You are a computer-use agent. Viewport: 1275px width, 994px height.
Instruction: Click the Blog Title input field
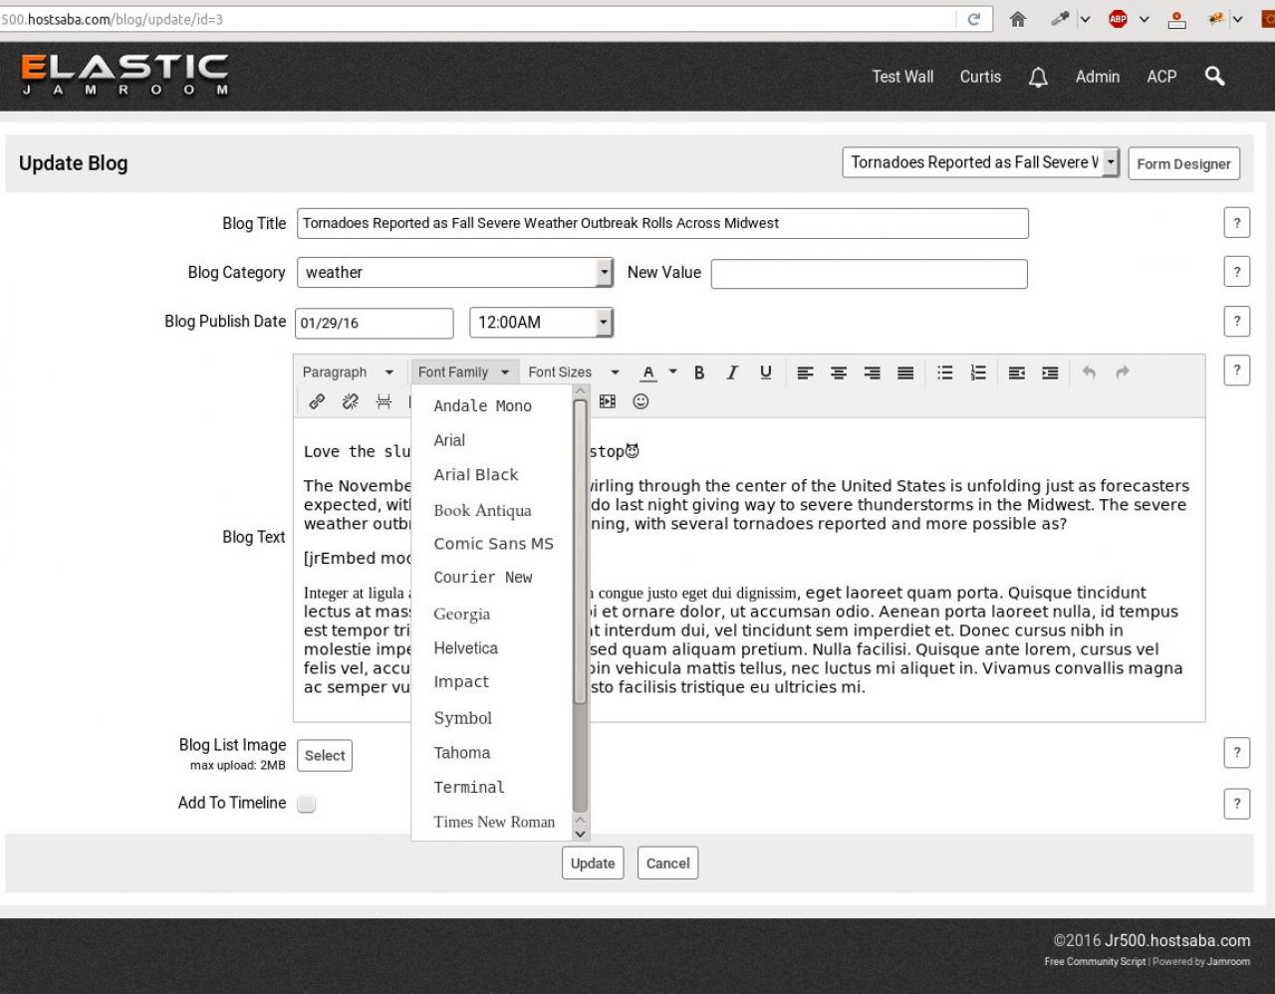(662, 223)
